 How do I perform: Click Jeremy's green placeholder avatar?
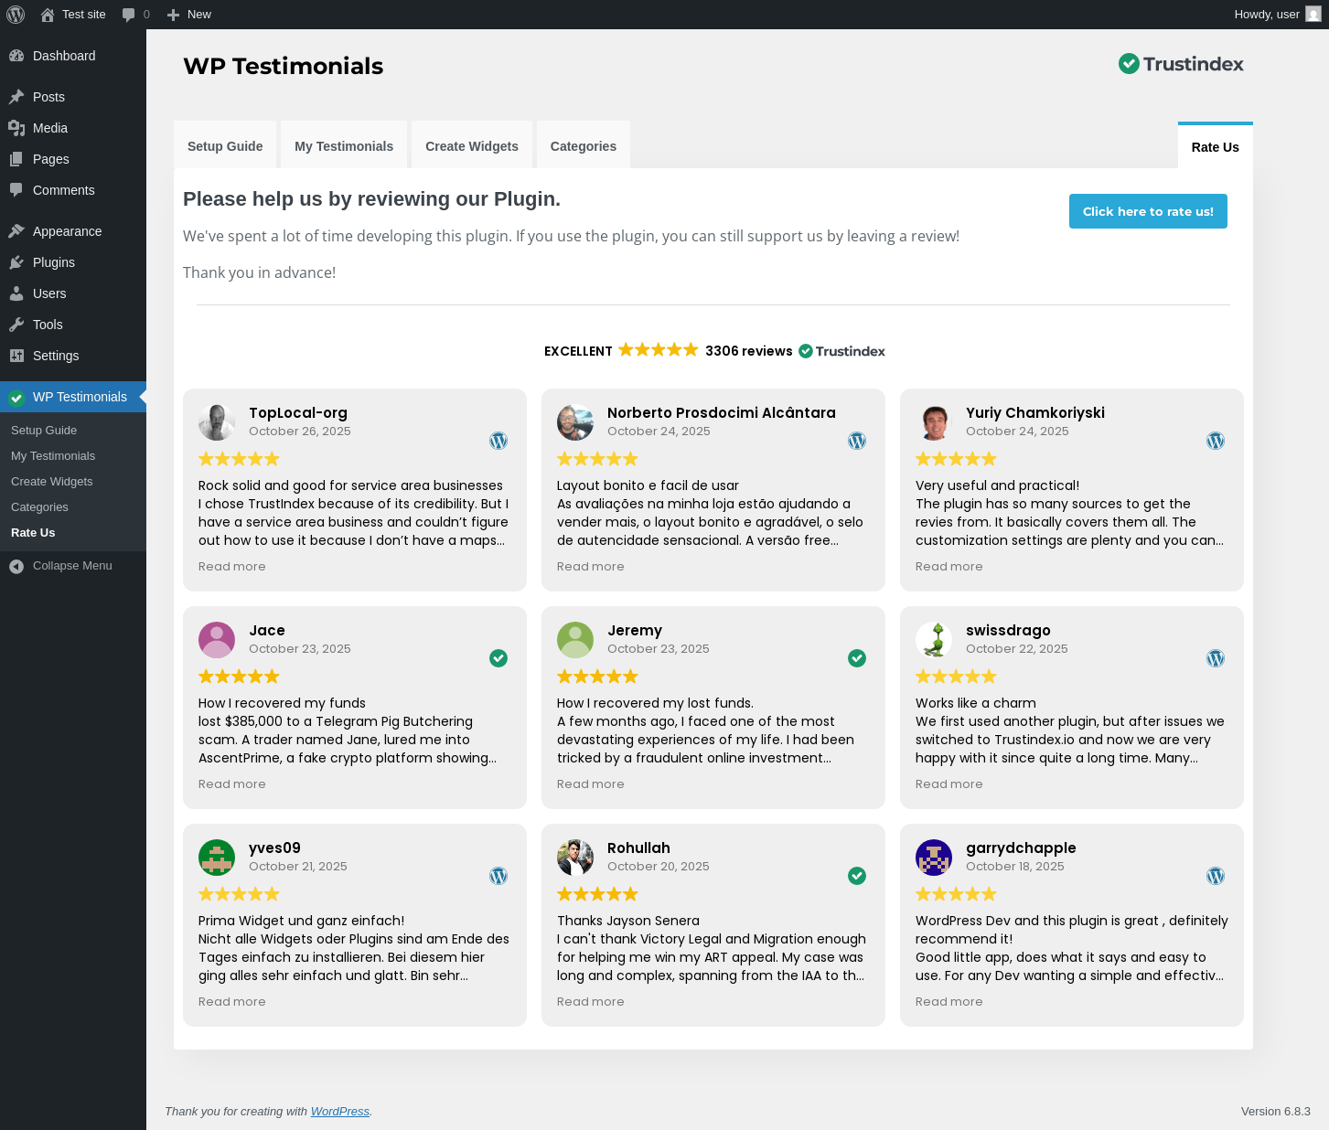575,640
